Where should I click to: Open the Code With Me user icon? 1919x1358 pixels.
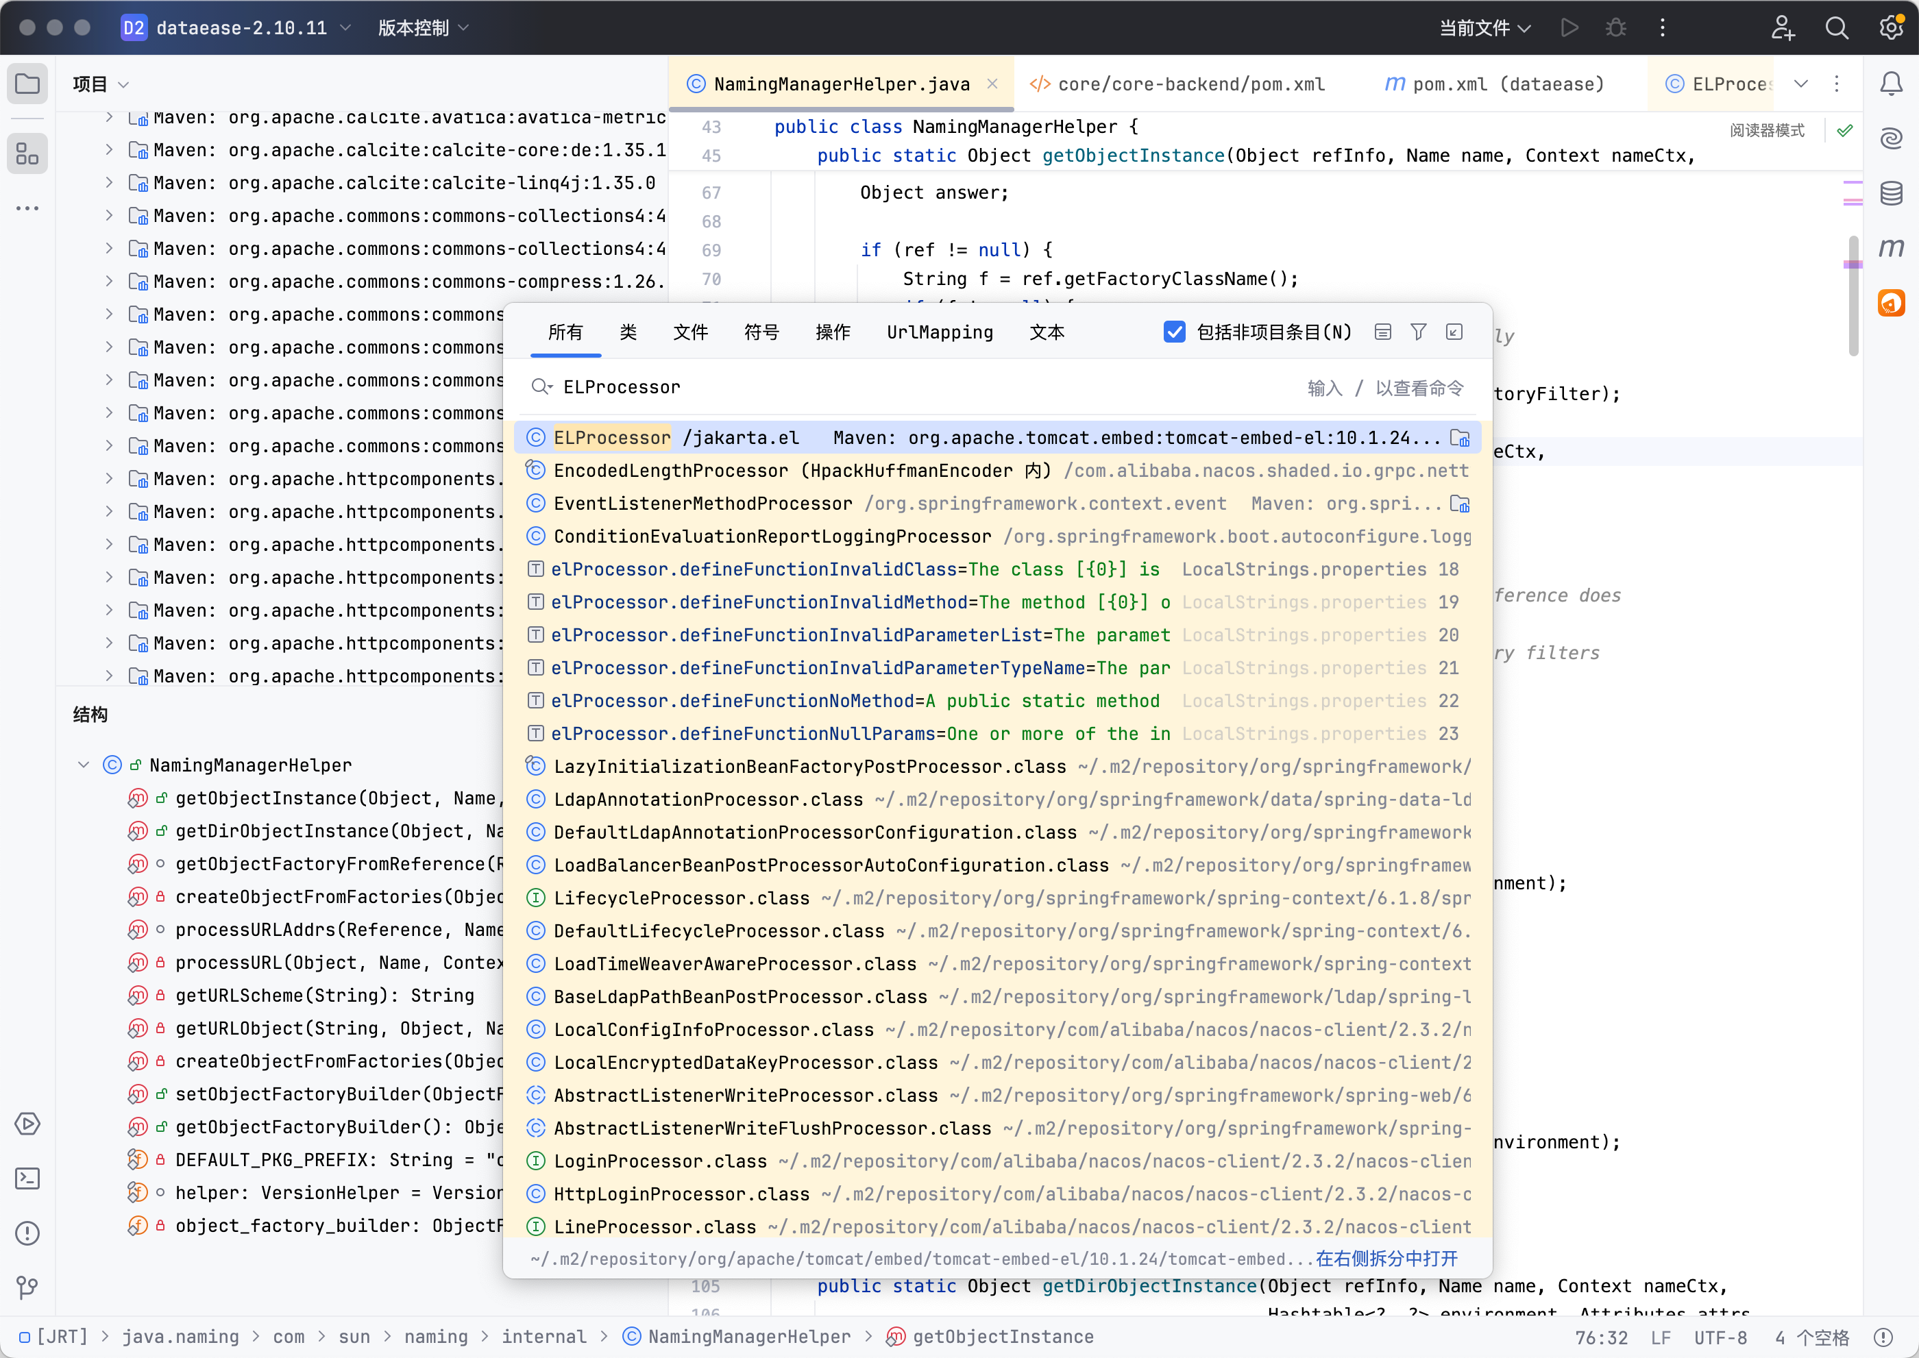click(x=1783, y=27)
